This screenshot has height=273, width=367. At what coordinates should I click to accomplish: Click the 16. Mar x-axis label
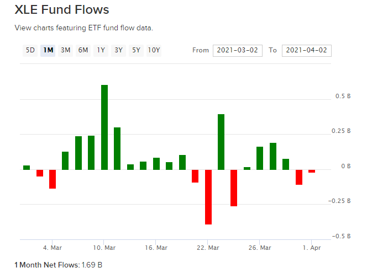156,248
